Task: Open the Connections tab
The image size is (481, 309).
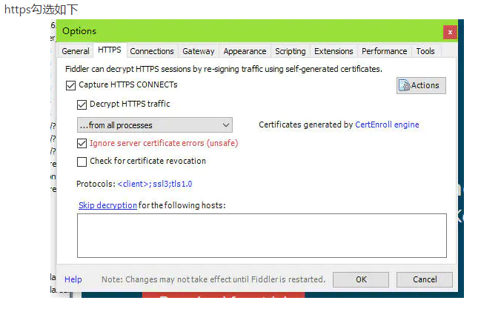Action: [152, 51]
